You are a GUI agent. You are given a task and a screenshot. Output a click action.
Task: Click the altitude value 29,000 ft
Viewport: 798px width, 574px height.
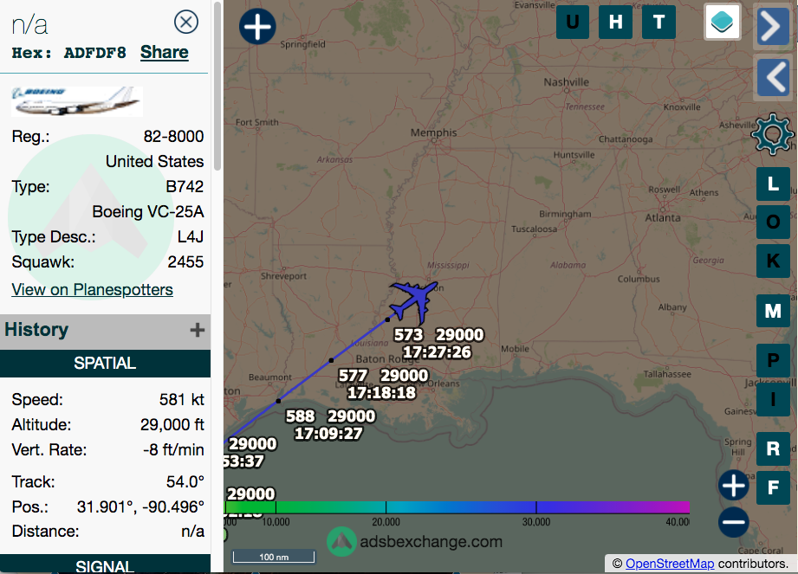(x=172, y=424)
